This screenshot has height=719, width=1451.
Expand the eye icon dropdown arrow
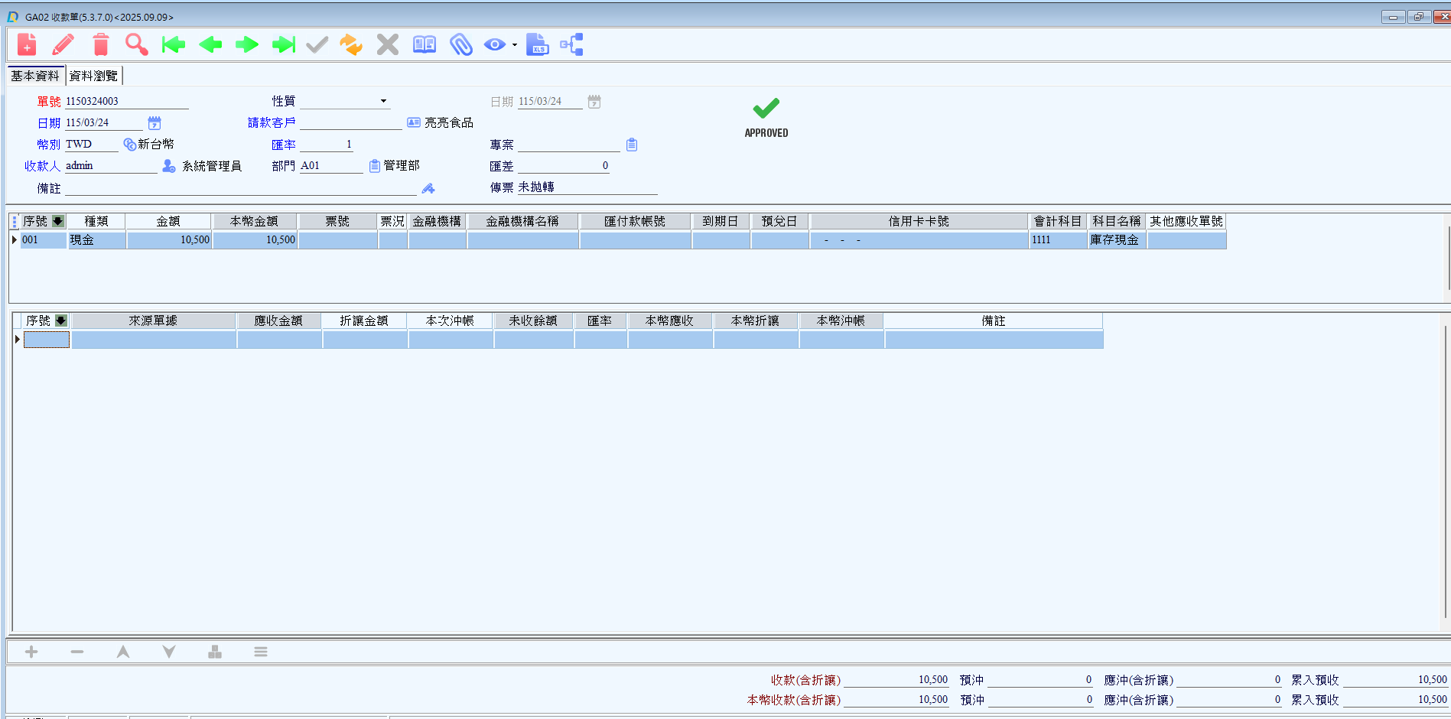(x=515, y=45)
